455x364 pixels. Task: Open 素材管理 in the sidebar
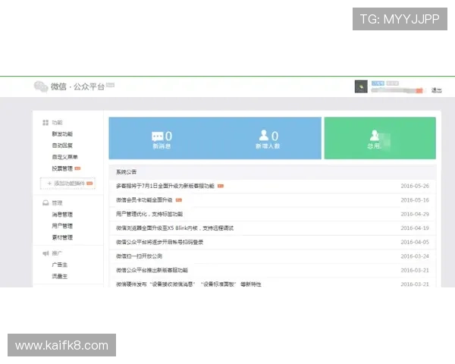pos(62,237)
